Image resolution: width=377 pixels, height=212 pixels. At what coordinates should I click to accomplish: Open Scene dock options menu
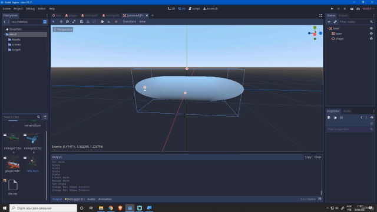373,15
